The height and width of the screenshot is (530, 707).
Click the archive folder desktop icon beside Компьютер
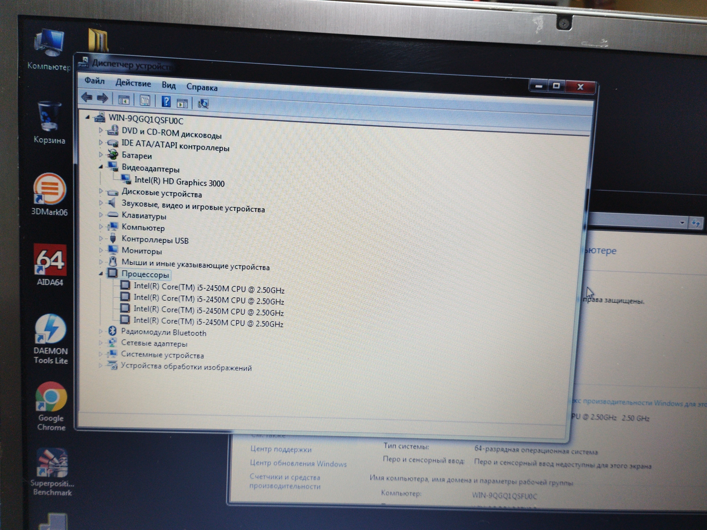[98, 40]
